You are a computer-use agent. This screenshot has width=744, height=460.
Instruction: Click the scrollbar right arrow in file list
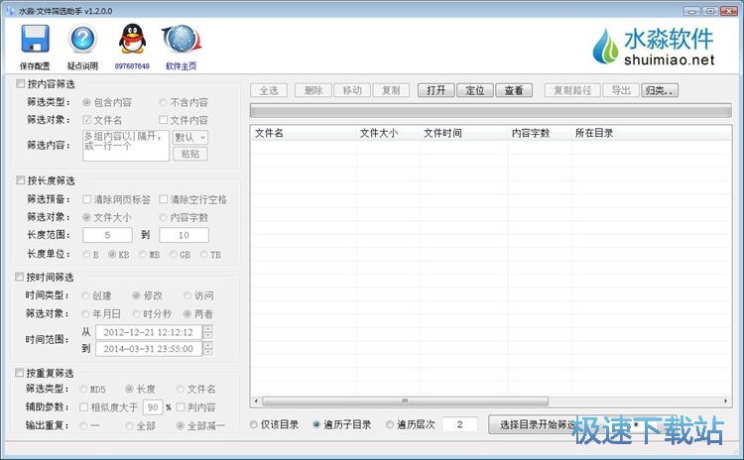pyautogui.click(x=726, y=402)
